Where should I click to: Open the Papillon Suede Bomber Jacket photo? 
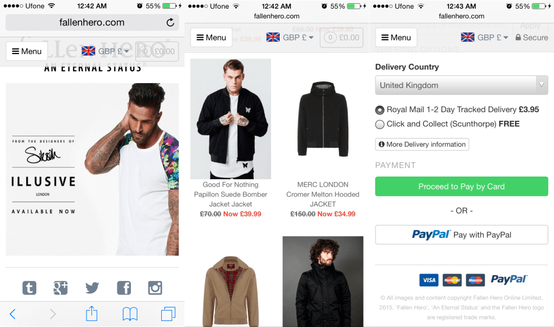[230, 119]
